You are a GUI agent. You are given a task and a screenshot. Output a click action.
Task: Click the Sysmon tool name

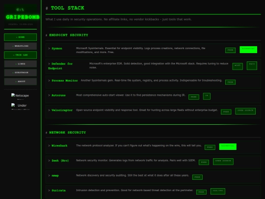point(57,49)
